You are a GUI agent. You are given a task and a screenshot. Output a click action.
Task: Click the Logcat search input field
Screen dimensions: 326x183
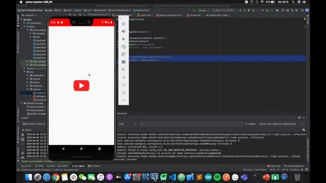(x=191, y=124)
